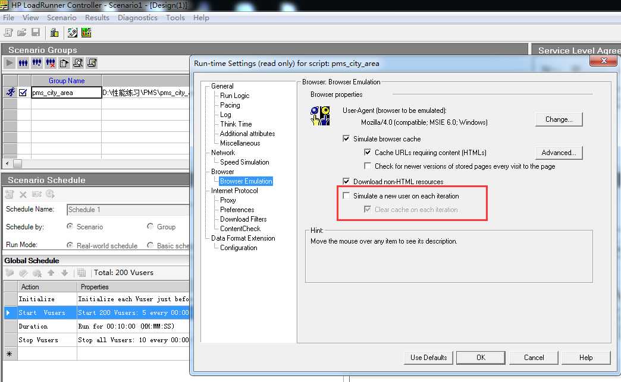
Task: Click Cancel in Run-time Settings dialog
Action: tap(534, 358)
